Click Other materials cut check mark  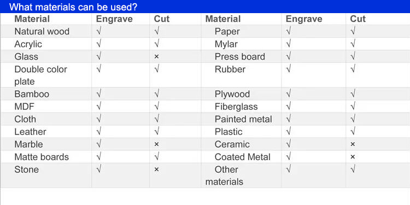point(353,169)
